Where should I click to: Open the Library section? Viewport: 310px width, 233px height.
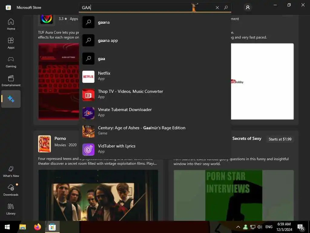[11, 209]
